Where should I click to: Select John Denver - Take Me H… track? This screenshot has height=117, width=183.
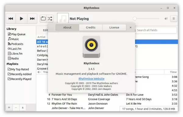click(69, 108)
